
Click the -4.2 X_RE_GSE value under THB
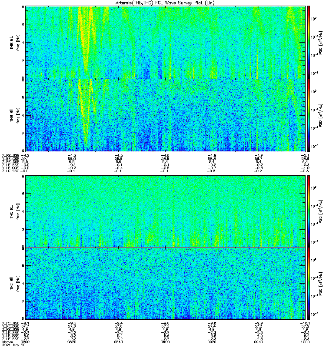(25, 155)
